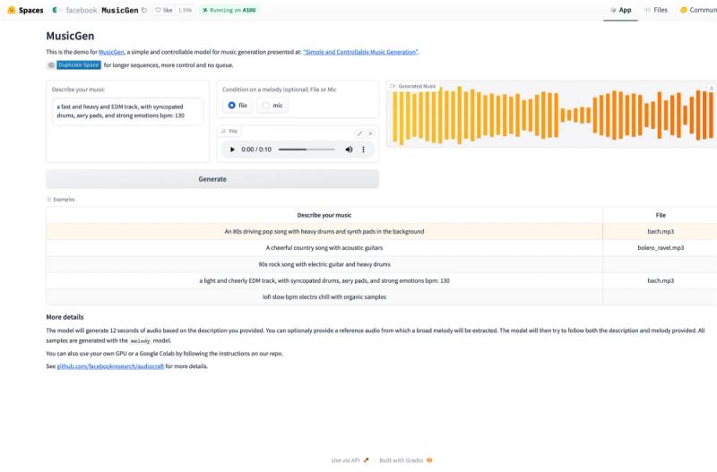Select the light and cheerly EDM track example
The height and width of the screenshot is (472, 717).
click(x=324, y=281)
